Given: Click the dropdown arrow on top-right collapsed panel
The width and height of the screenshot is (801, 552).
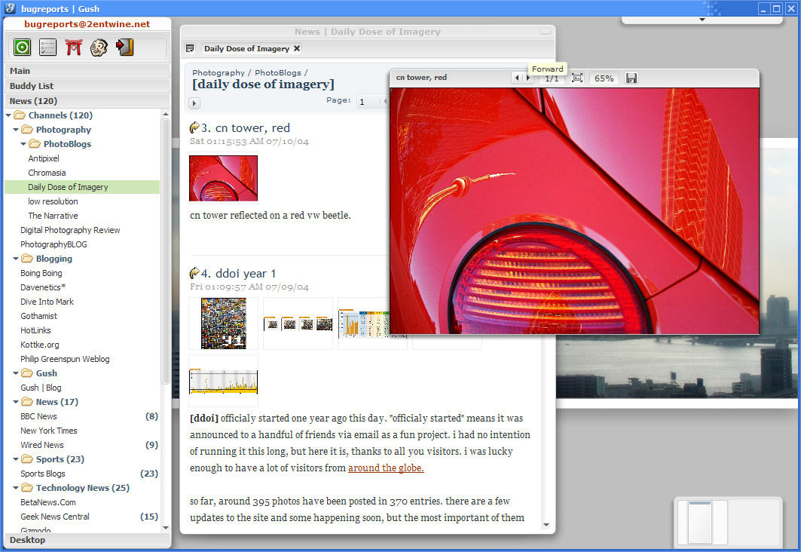Looking at the screenshot, I should (x=702, y=20).
